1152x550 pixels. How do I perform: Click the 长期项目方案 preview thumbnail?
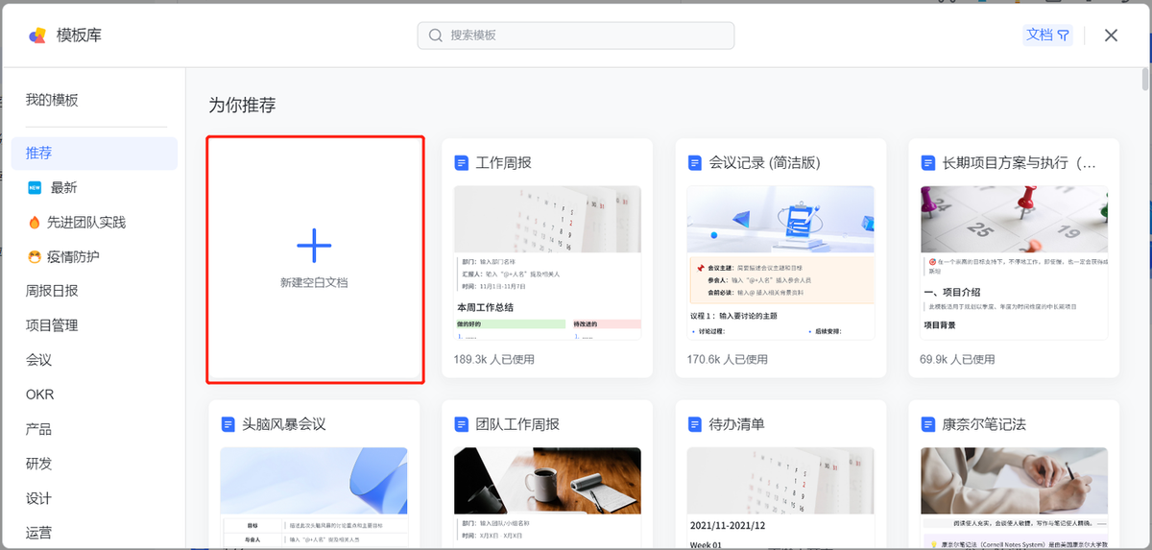click(x=1014, y=263)
